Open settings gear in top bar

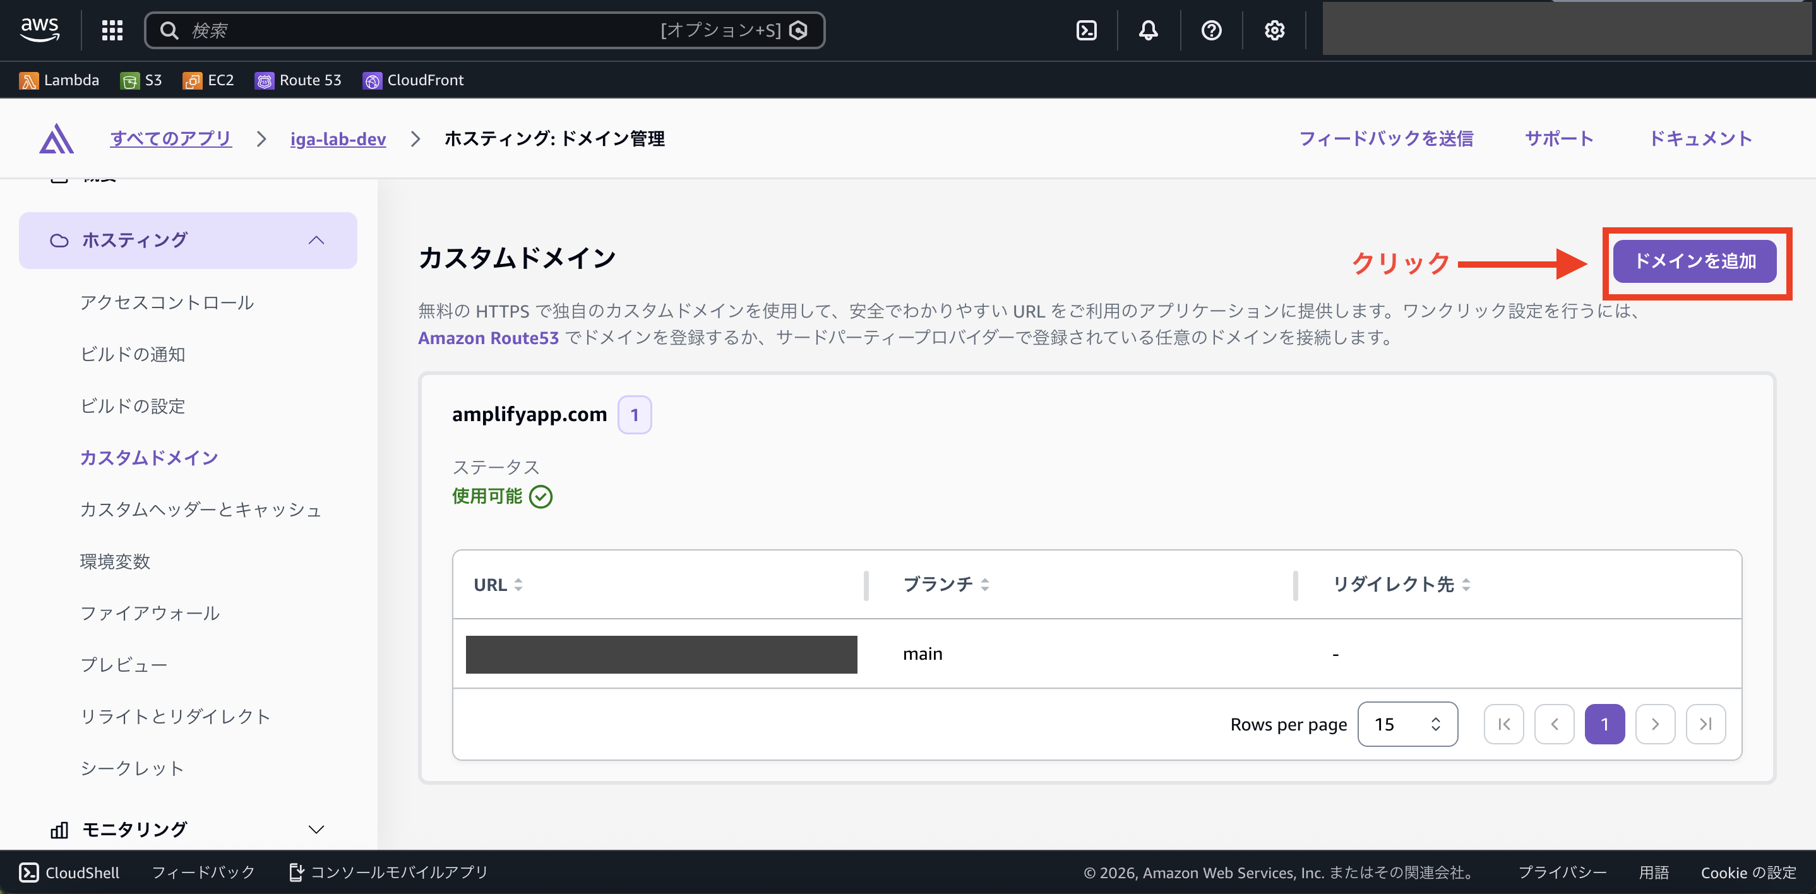1274,30
